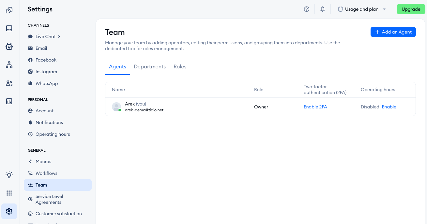Click the notifications bell icon
Viewport: 427px width, 224px height.
coord(323,9)
